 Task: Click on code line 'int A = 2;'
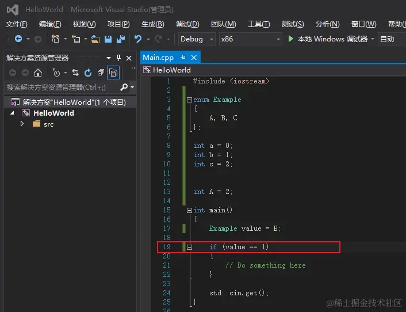213,192
